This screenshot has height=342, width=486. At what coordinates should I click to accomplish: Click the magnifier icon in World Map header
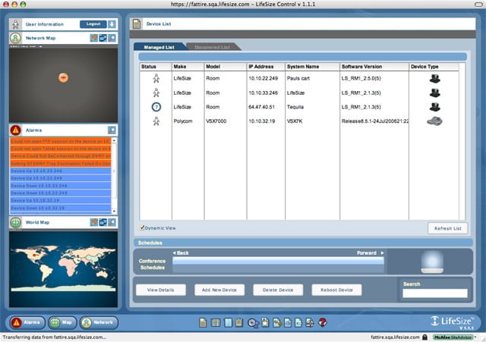click(x=112, y=222)
